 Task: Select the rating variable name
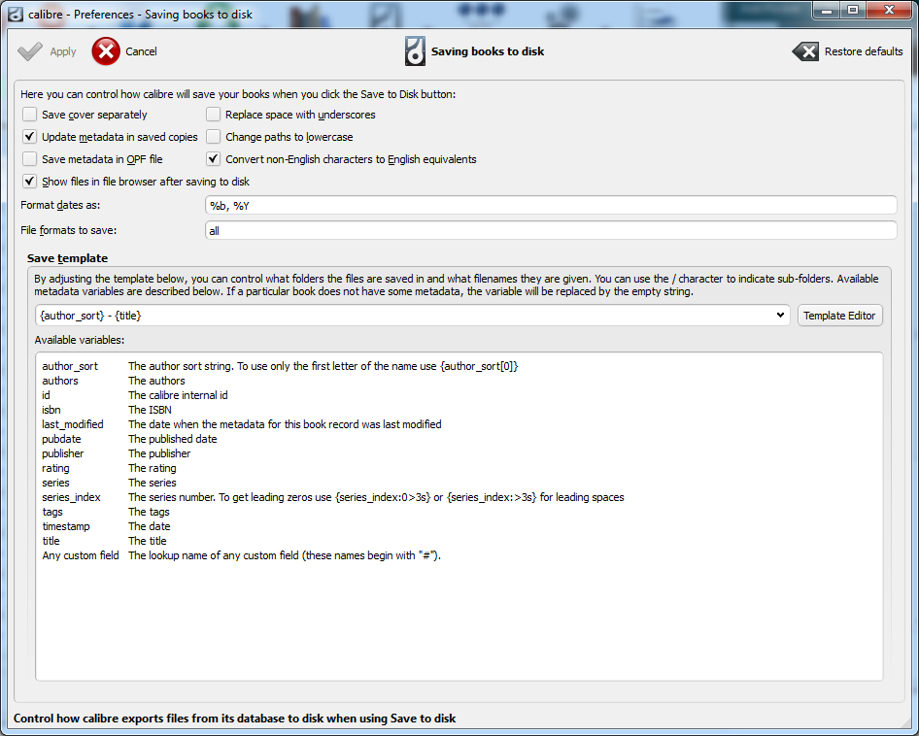pos(55,468)
